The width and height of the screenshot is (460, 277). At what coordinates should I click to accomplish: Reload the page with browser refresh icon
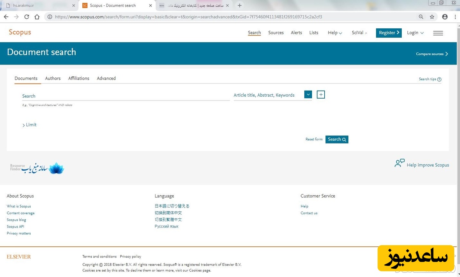tap(26, 17)
